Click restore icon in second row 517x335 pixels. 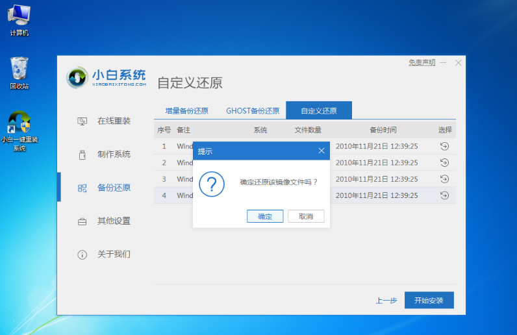click(x=444, y=162)
